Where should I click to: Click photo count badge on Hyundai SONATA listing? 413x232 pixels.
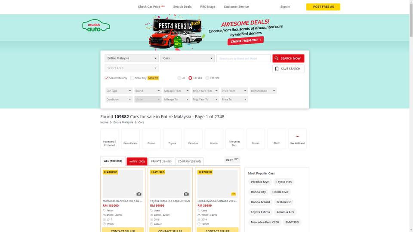click(233, 194)
